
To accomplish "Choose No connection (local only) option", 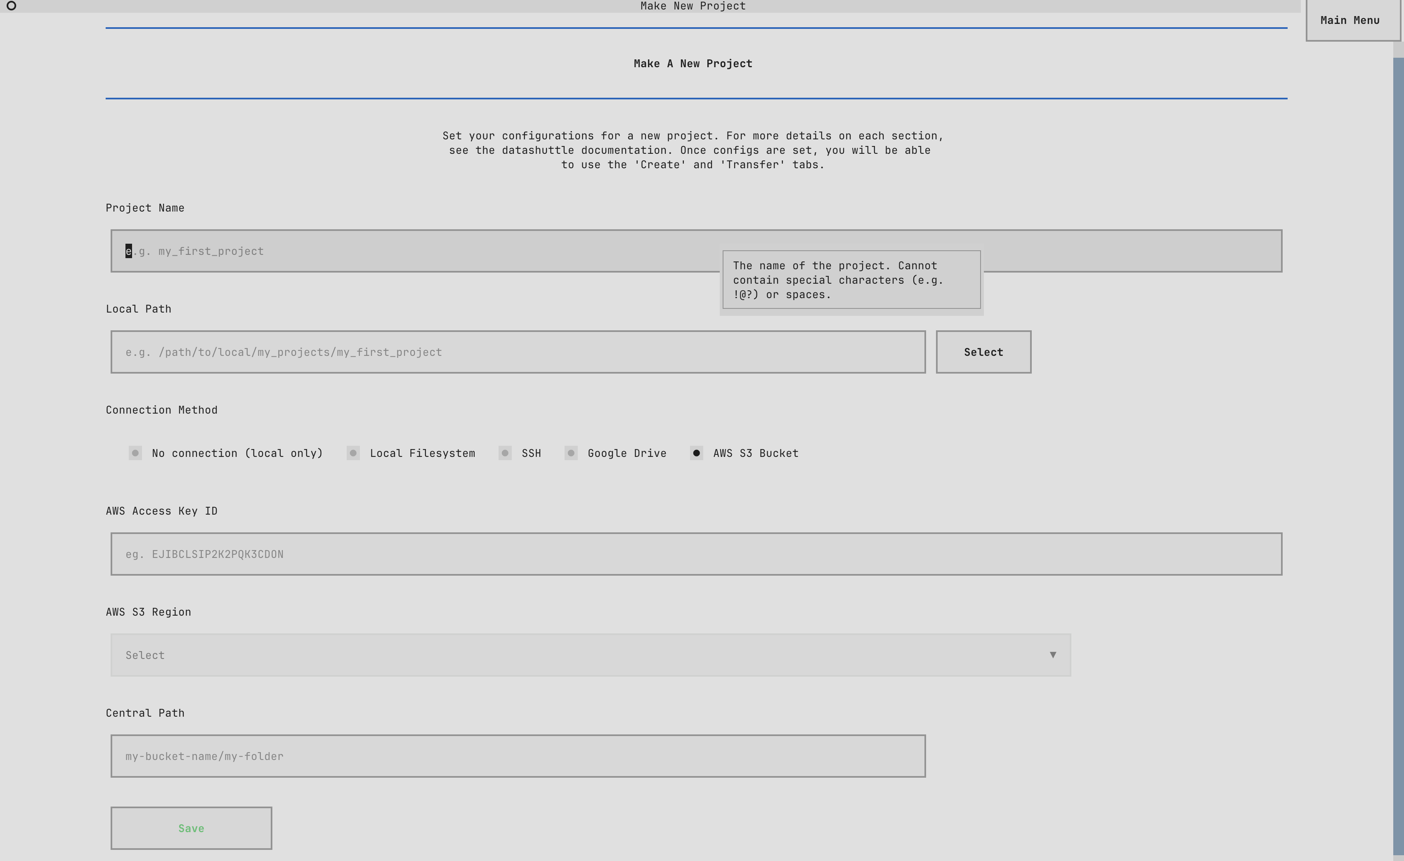I will point(226,453).
